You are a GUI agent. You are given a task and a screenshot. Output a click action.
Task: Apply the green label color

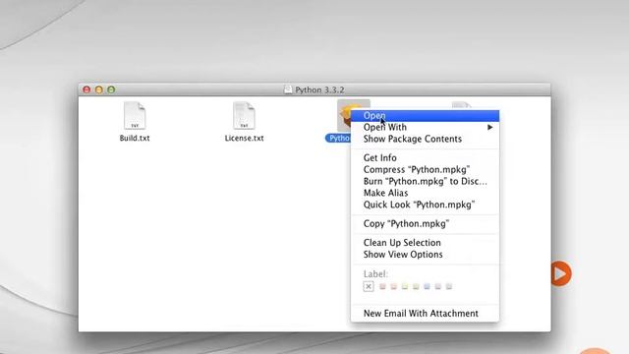(x=416, y=286)
